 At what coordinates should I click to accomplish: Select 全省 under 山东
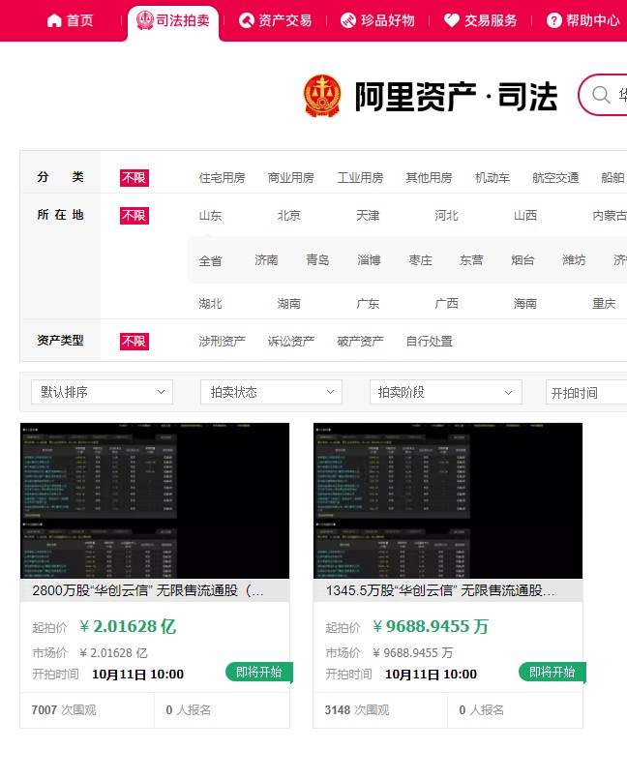pos(210,260)
